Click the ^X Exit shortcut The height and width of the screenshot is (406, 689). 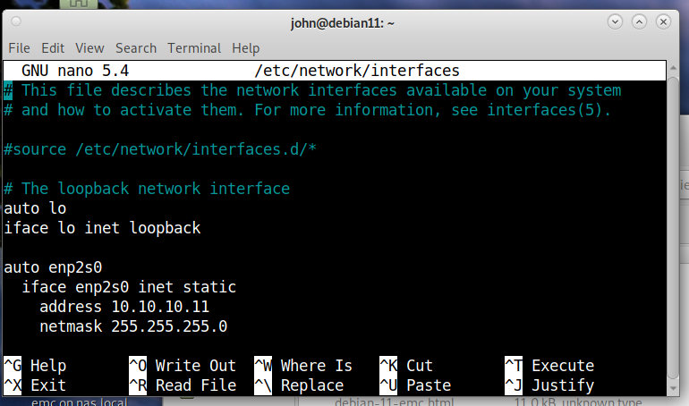(35, 385)
